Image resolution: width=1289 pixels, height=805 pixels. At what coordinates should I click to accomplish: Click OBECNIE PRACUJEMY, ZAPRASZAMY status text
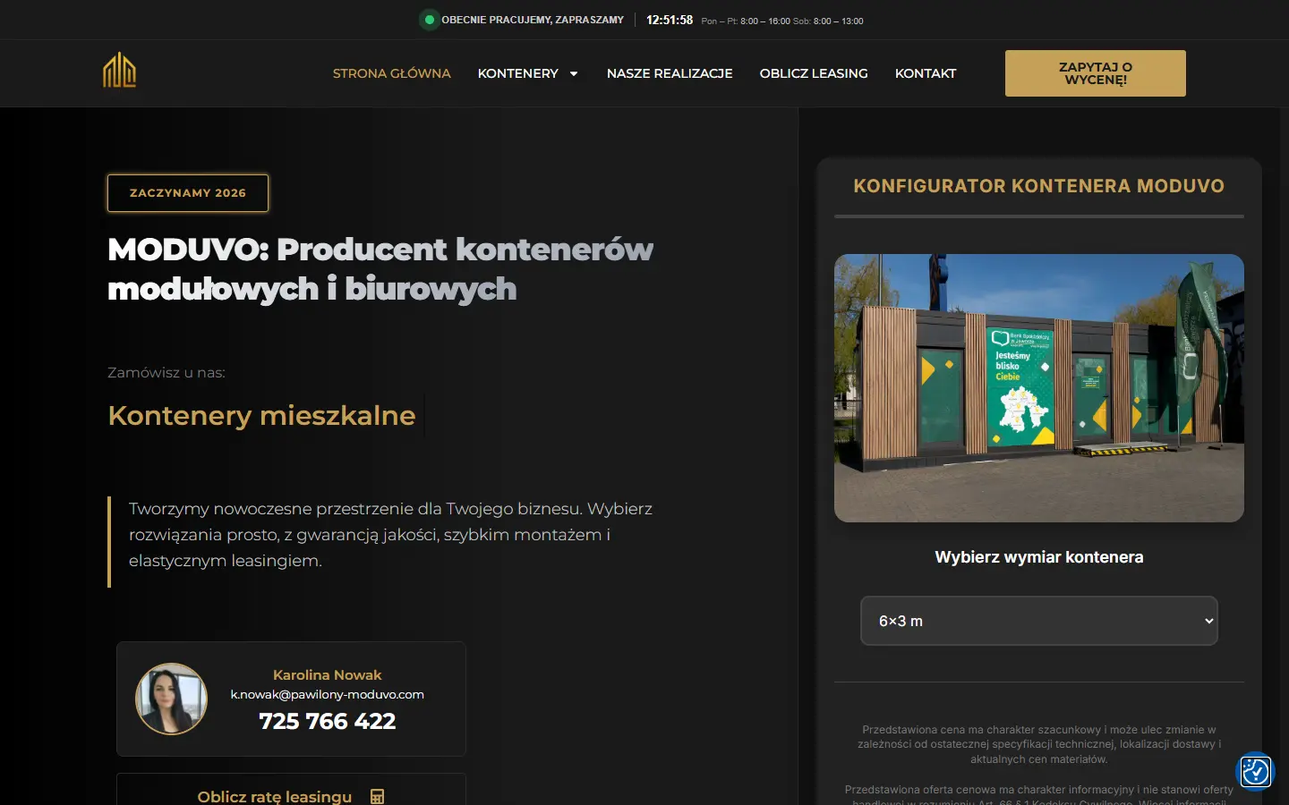click(x=533, y=20)
